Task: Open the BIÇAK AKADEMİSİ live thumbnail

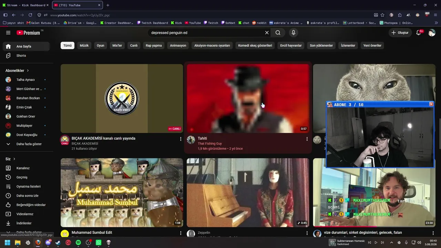Action: [x=122, y=99]
